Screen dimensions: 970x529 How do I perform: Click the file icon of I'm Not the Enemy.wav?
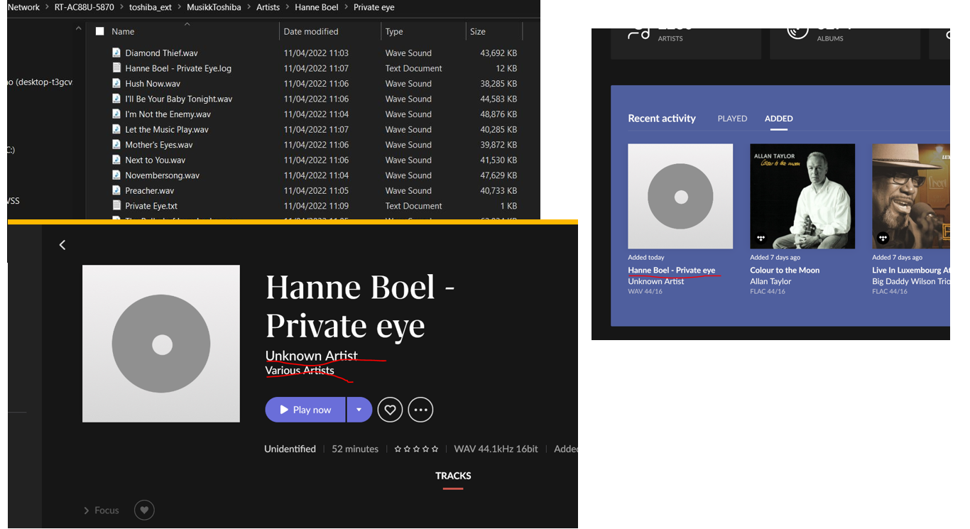116,114
